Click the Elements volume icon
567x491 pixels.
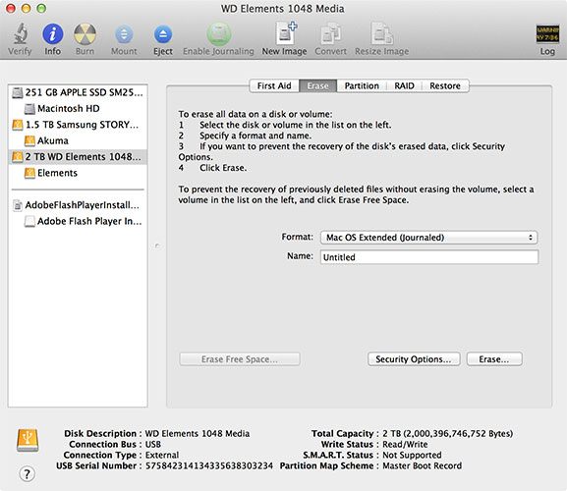pyautogui.click(x=29, y=173)
